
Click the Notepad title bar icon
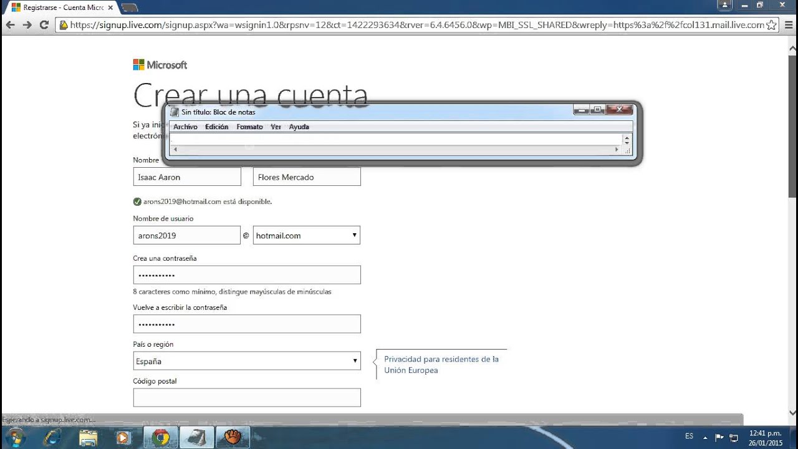point(175,112)
